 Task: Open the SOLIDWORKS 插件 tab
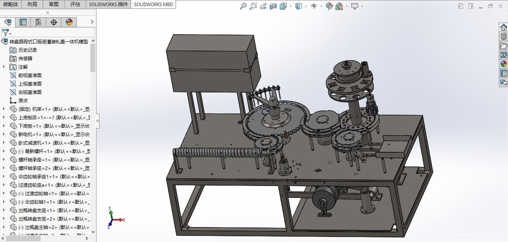click(108, 4)
